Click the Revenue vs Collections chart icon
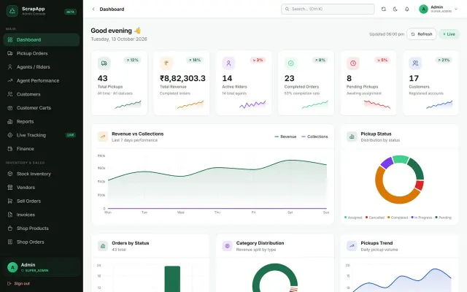The image size is (467, 292). pos(103,137)
